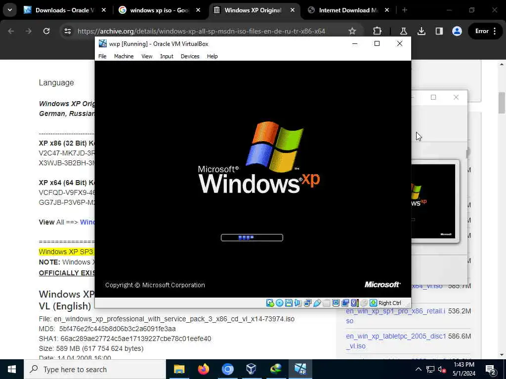Click the 'Type here to search' taskbar box

tap(95, 369)
